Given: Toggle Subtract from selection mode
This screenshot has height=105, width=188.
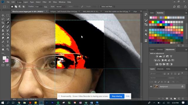Looking at the screenshot, I should pyautogui.click(x=20, y=7).
